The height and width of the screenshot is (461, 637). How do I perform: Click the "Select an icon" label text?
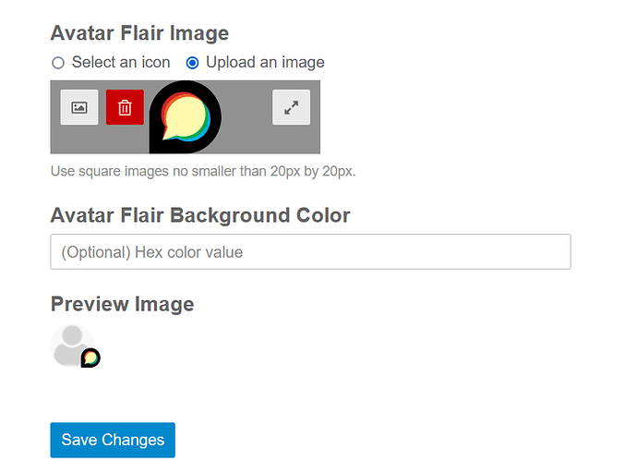point(121,62)
